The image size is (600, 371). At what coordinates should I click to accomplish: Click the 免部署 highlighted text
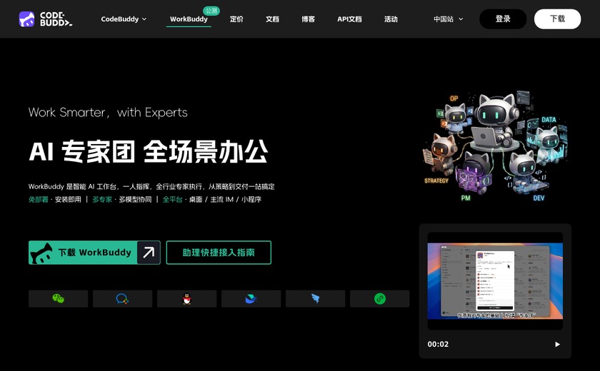pos(39,200)
